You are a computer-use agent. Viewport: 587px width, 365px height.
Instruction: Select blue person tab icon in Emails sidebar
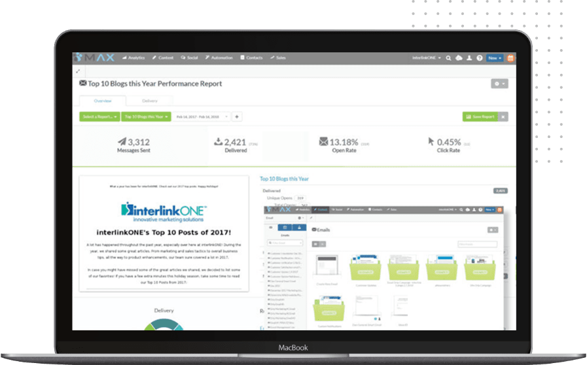299,228
